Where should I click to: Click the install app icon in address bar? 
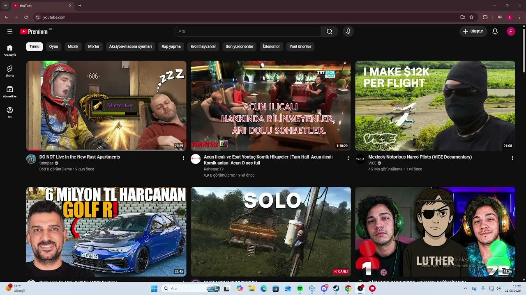coord(462,17)
